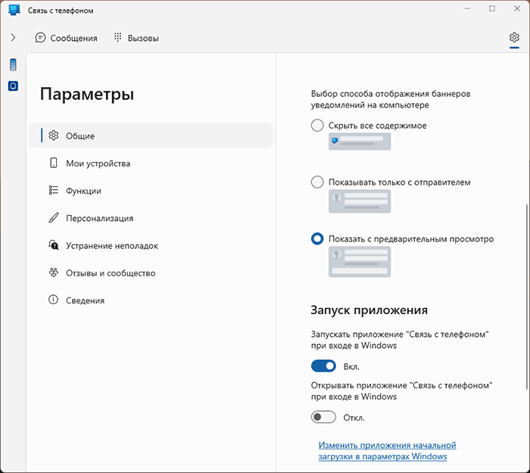Open the Функции section
530x473 pixels.
point(151,191)
